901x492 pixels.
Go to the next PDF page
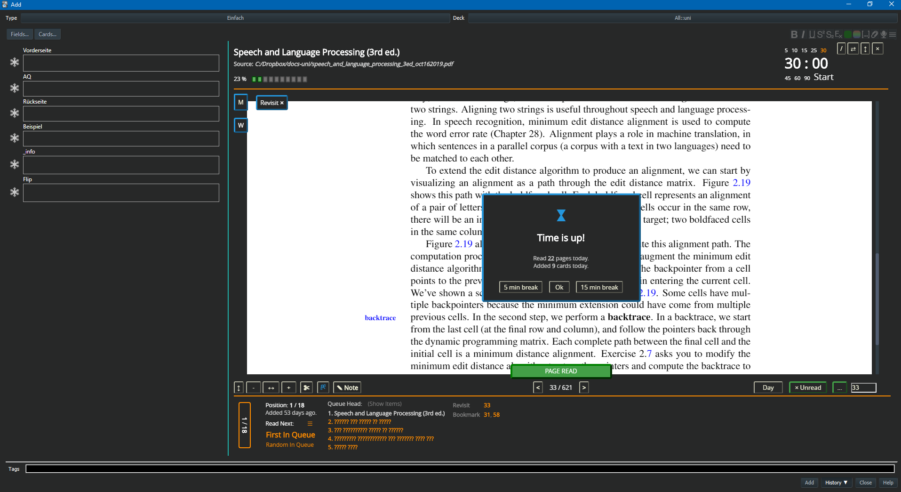[x=584, y=387]
